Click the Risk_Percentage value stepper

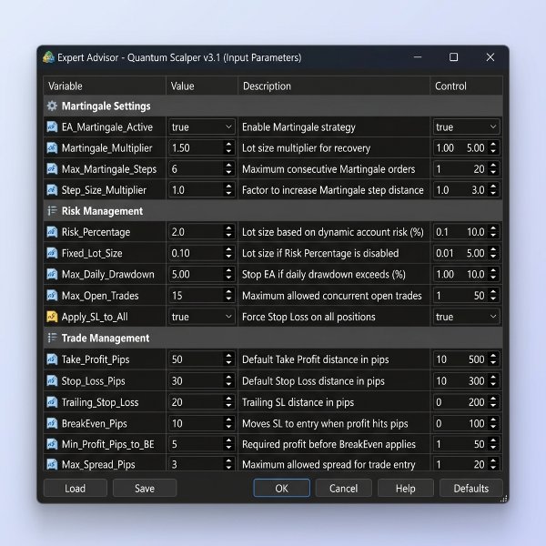pos(228,232)
